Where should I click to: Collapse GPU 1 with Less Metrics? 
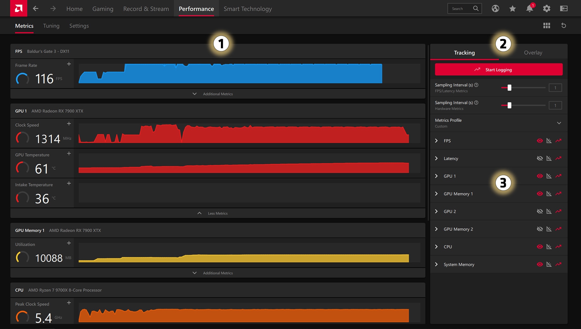218,213
